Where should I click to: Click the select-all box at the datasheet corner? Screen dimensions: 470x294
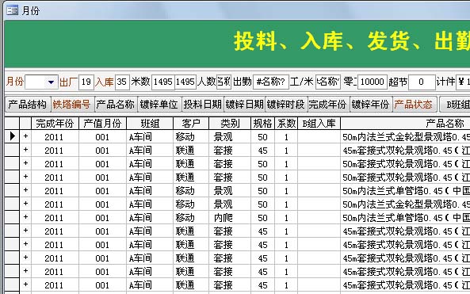12,123
